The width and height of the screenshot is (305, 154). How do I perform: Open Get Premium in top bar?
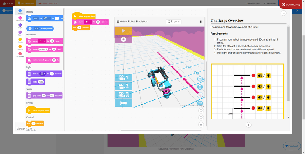click(x=26, y=4)
